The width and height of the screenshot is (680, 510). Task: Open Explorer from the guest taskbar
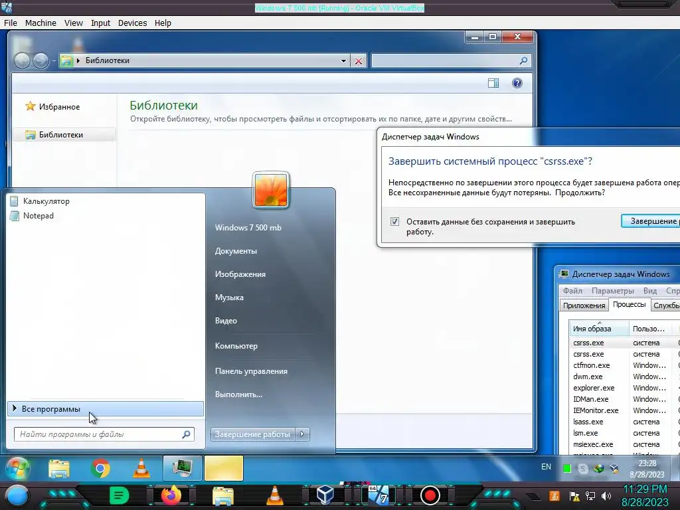point(59,468)
